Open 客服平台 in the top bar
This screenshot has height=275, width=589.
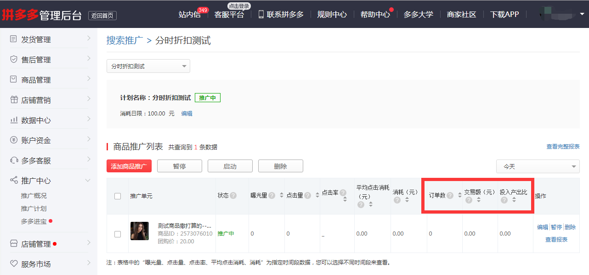[229, 15]
